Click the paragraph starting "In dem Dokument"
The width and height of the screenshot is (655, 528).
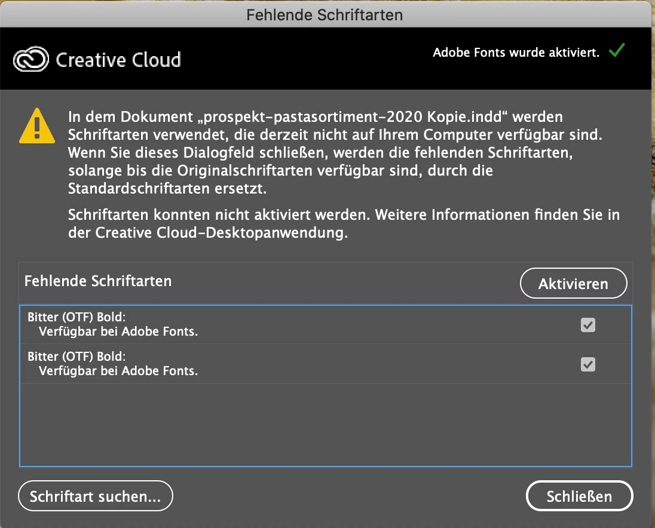point(335,152)
